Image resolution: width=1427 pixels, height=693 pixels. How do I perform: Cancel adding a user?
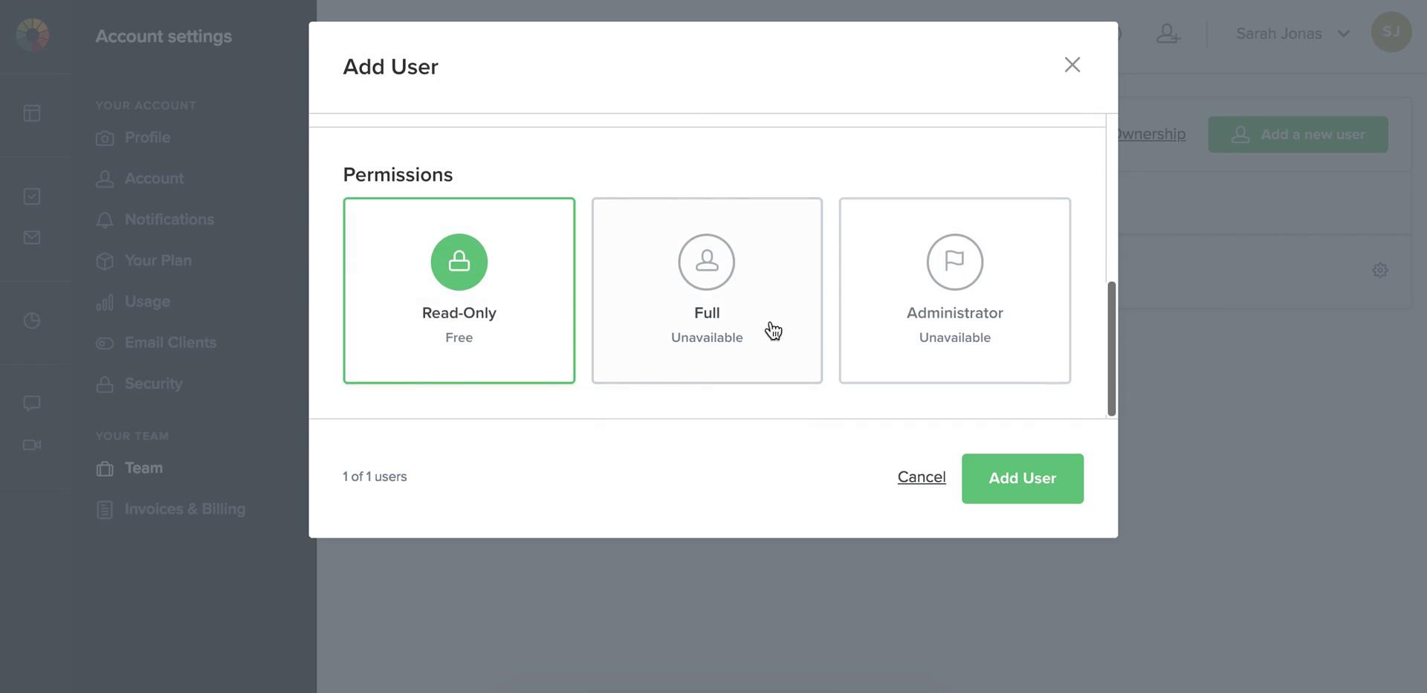921,477
